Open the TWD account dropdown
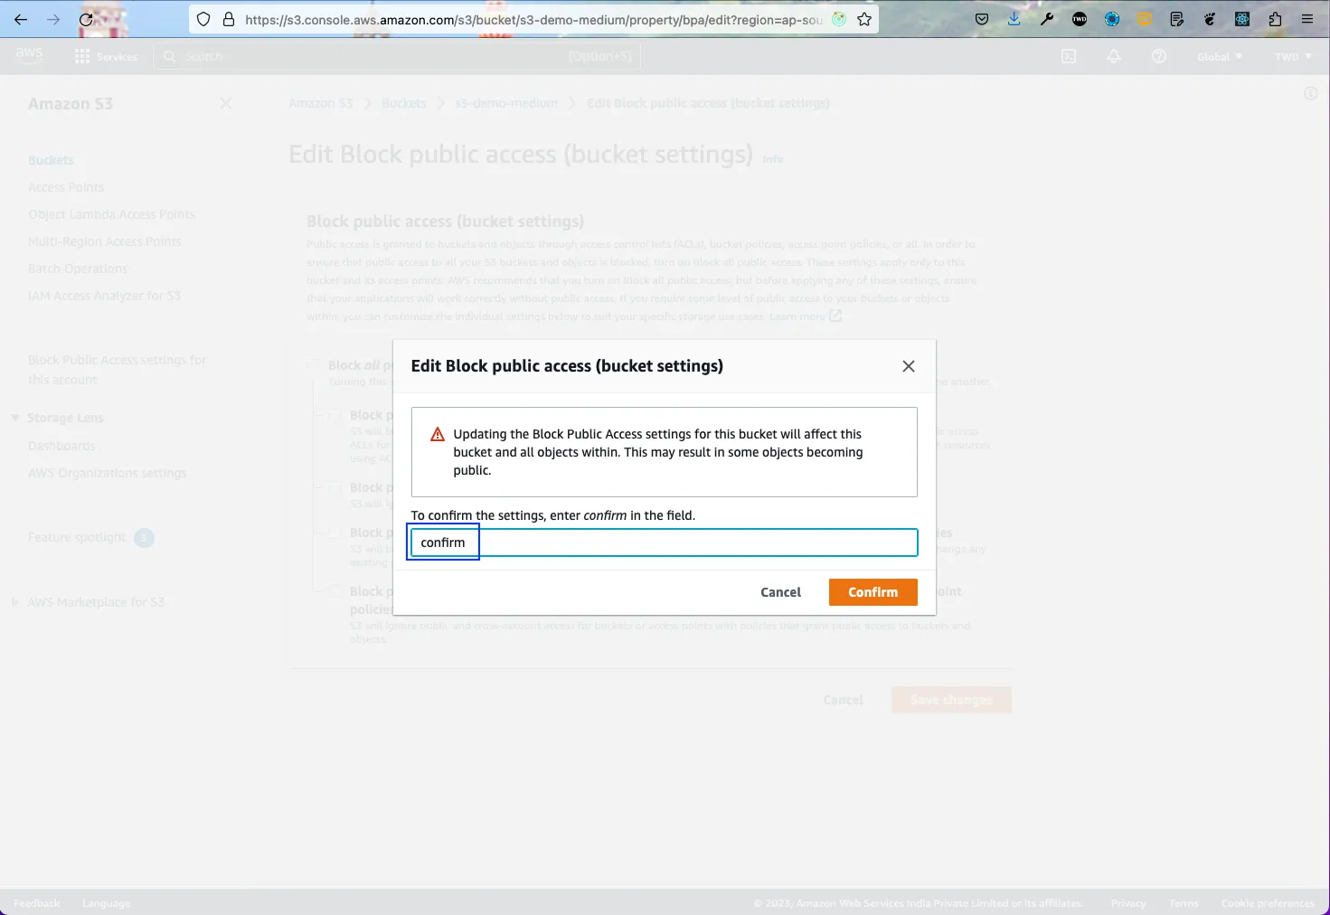The image size is (1330, 915). click(x=1293, y=56)
